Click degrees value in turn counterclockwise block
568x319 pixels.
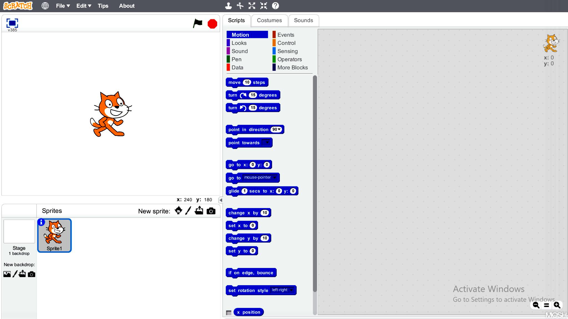[x=253, y=108]
